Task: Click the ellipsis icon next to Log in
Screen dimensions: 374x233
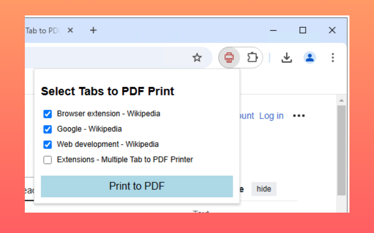Action: pyautogui.click(x=299, y=116)
